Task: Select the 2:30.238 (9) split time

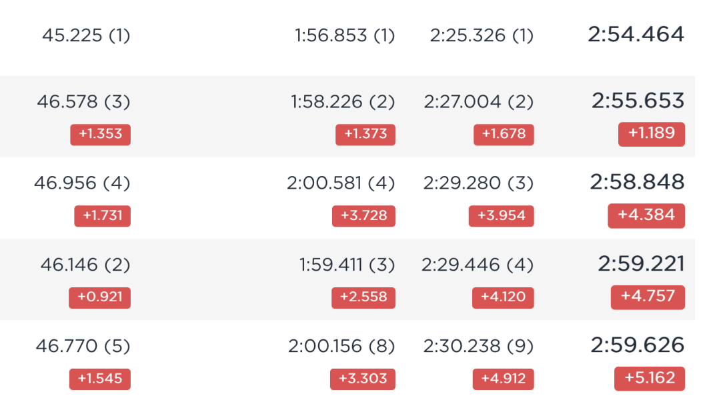Action: [x=478, y=346]
